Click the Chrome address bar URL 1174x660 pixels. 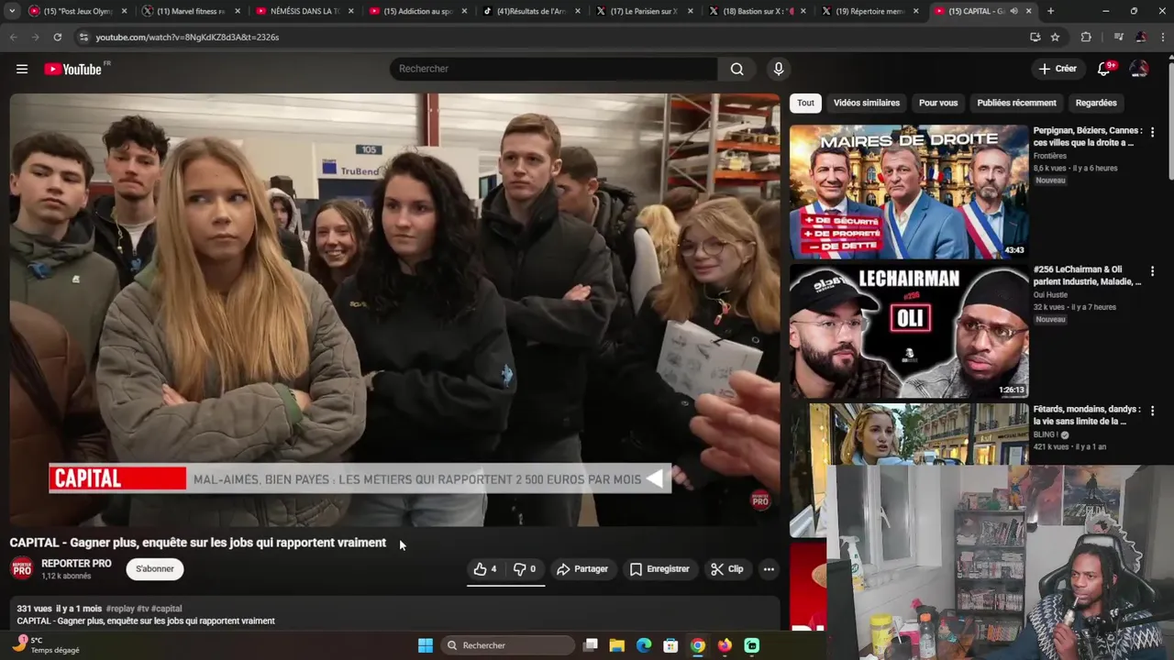tap(187, 37)
